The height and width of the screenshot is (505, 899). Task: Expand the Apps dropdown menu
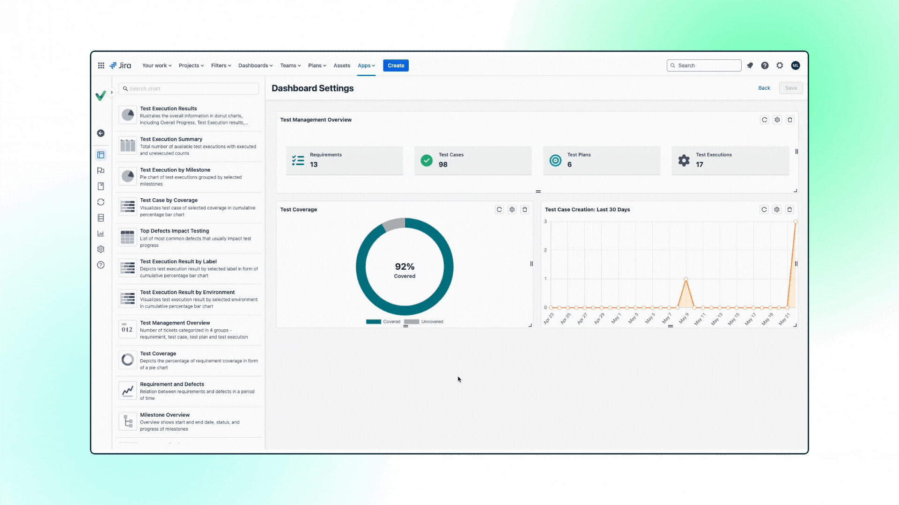tap(366, 65)
